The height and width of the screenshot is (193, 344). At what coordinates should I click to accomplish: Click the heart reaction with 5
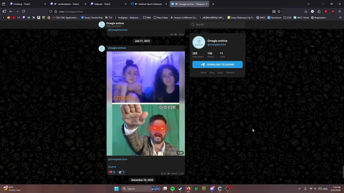pos(112,172)
